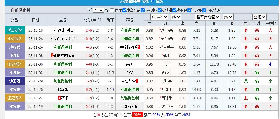The height and width of the screenshot is (119, 280).
Task: Uncheck the 沙特联 filter checkbox
Action: click(x=160, y=11)
